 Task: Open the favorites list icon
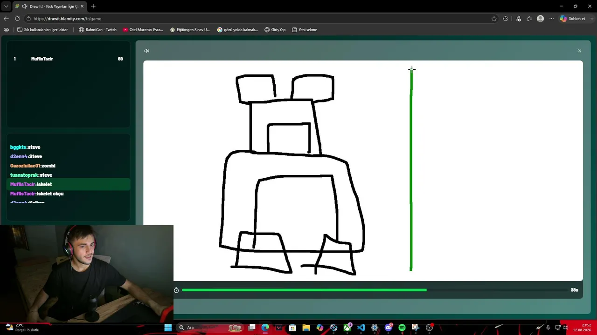529,19
